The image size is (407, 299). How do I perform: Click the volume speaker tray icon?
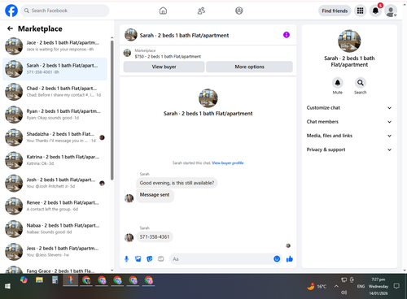click(344, 292)
